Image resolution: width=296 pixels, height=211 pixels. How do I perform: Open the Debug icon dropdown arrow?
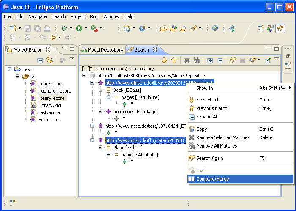coord(71,28)
